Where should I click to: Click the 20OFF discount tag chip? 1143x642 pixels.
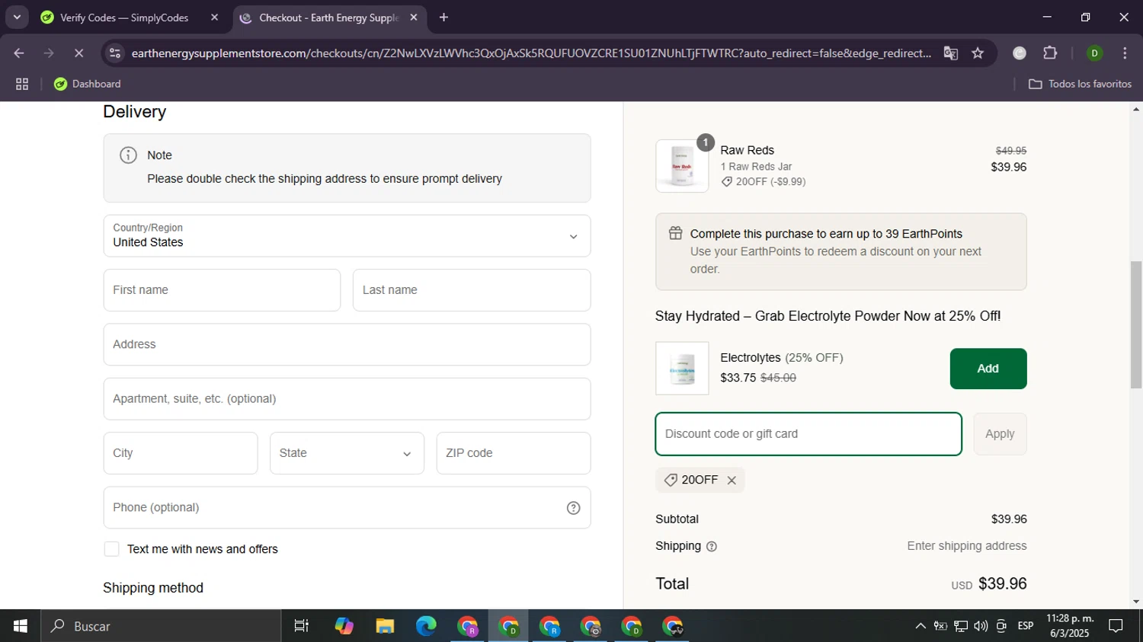pyautogui.click(x=700, y=481)
